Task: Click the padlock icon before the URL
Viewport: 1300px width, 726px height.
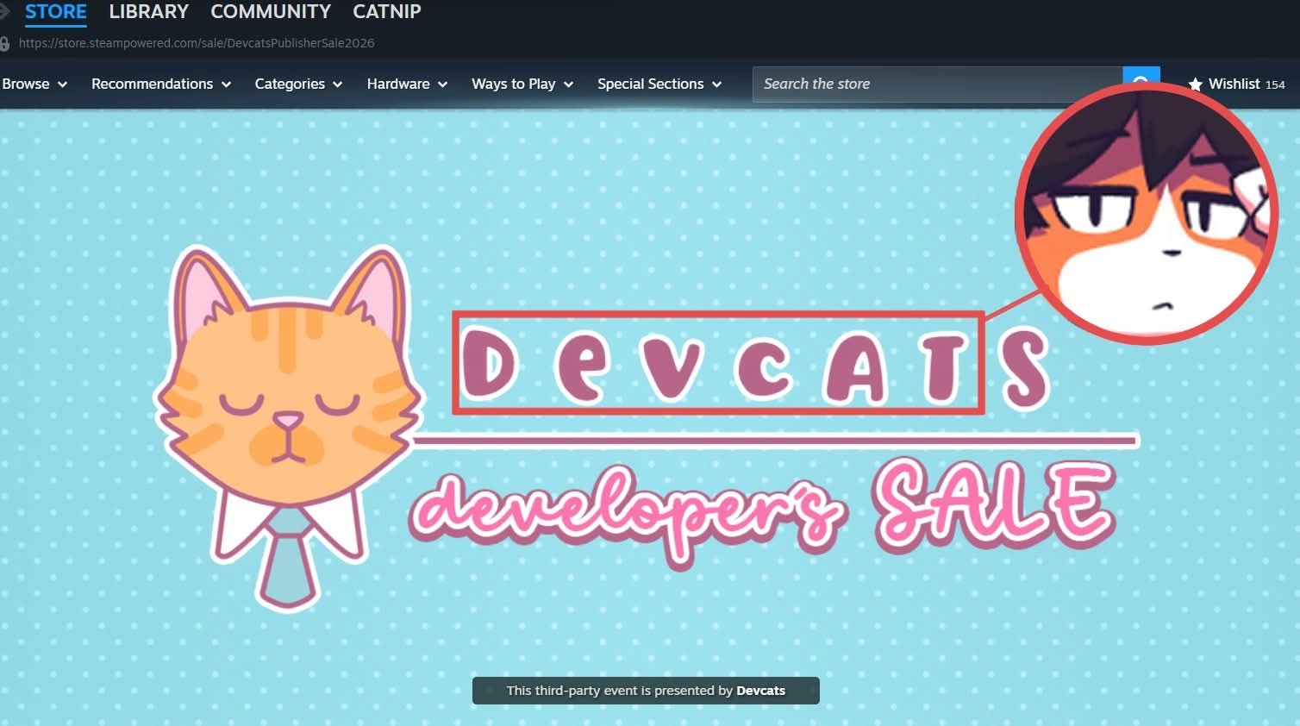Action: pyautogui.click(x=5, y=43)
